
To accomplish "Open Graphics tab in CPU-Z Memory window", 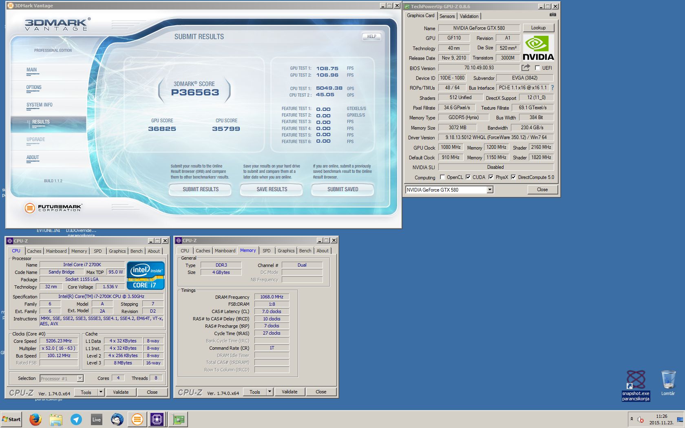I will (286, 251).
